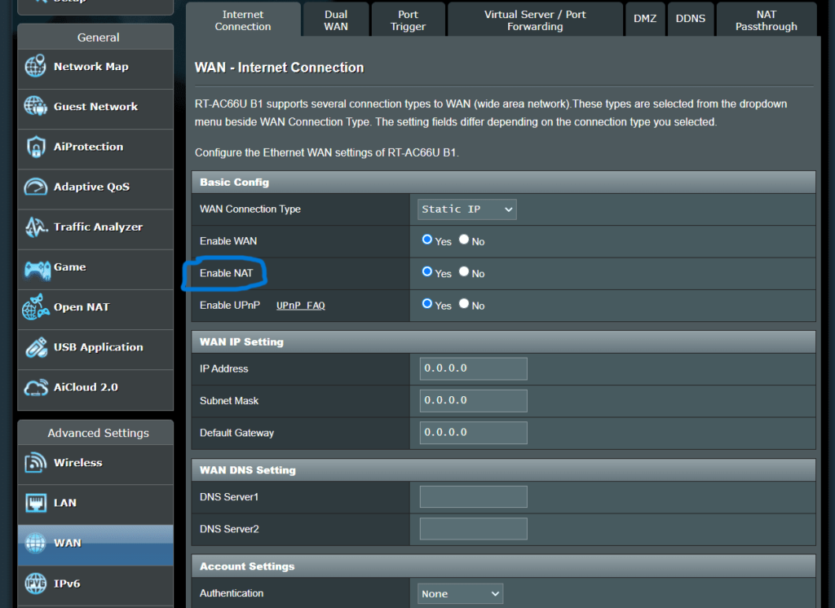Open the UPnP FAQ link
This screenshot has height=608, width=835.
(x=300, y=306)
